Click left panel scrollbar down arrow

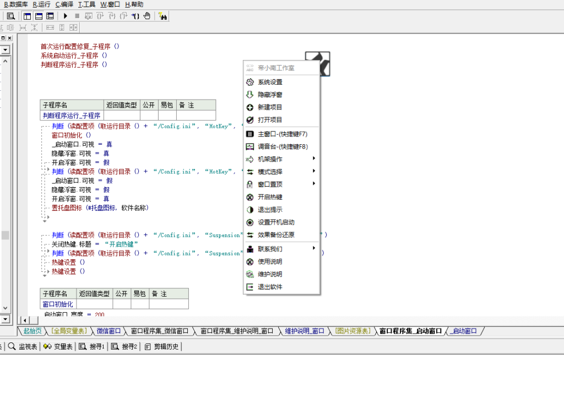point(5,308)
